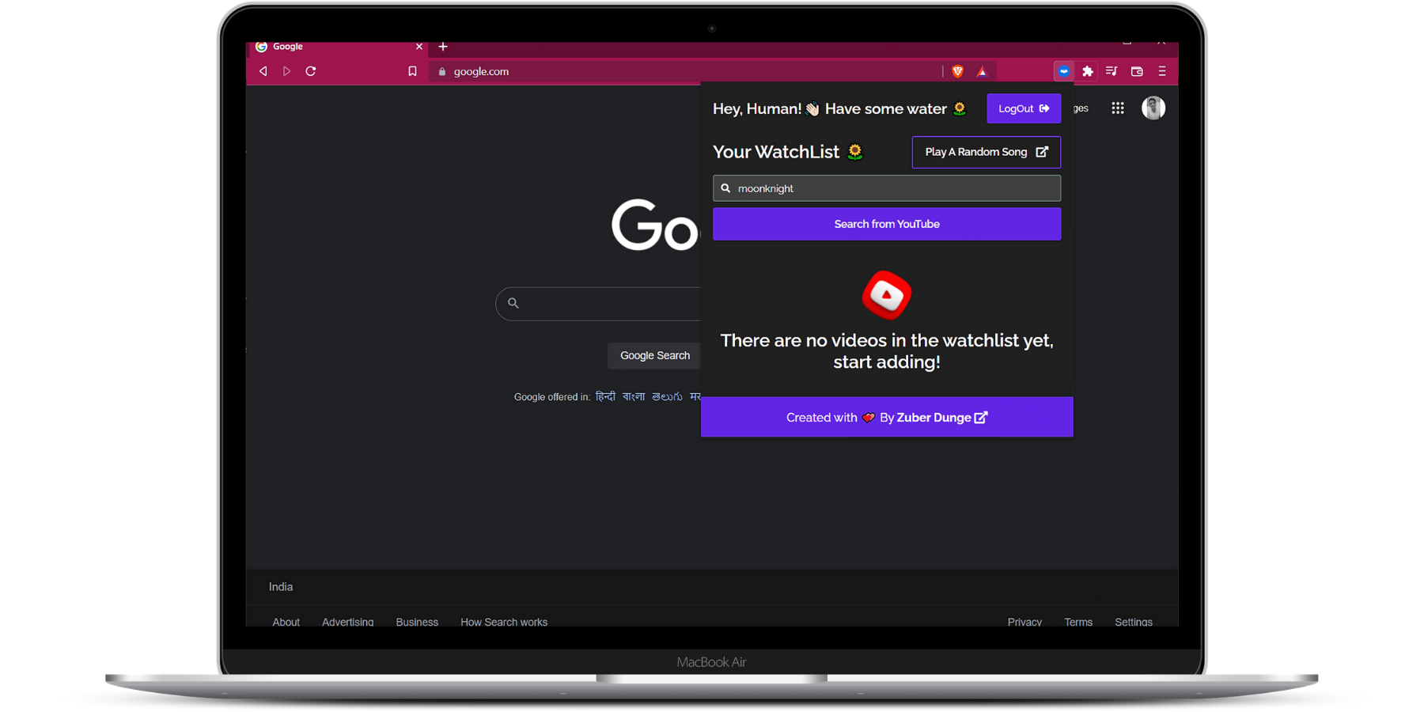Open the Privacy footer link
Image resolution: width=1424 pixels, height=712 pixels.
pos(1024,622)
